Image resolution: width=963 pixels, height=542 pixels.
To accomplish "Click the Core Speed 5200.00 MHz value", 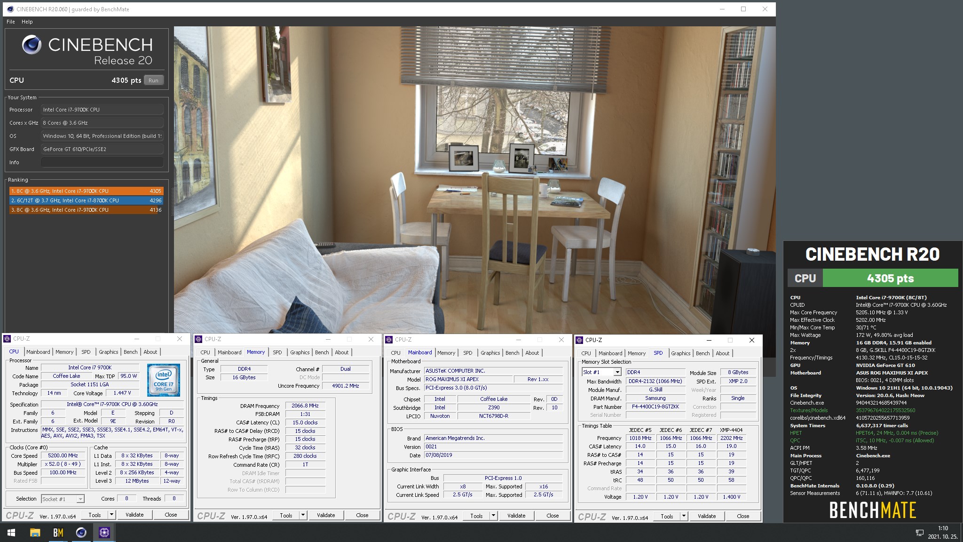I will (63, 455).
